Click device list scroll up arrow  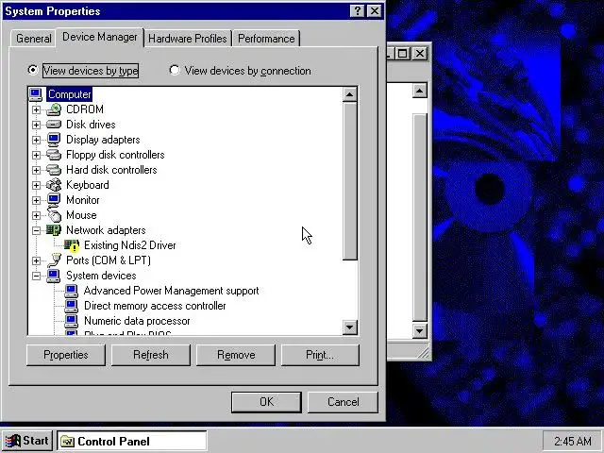coord(350,94)
